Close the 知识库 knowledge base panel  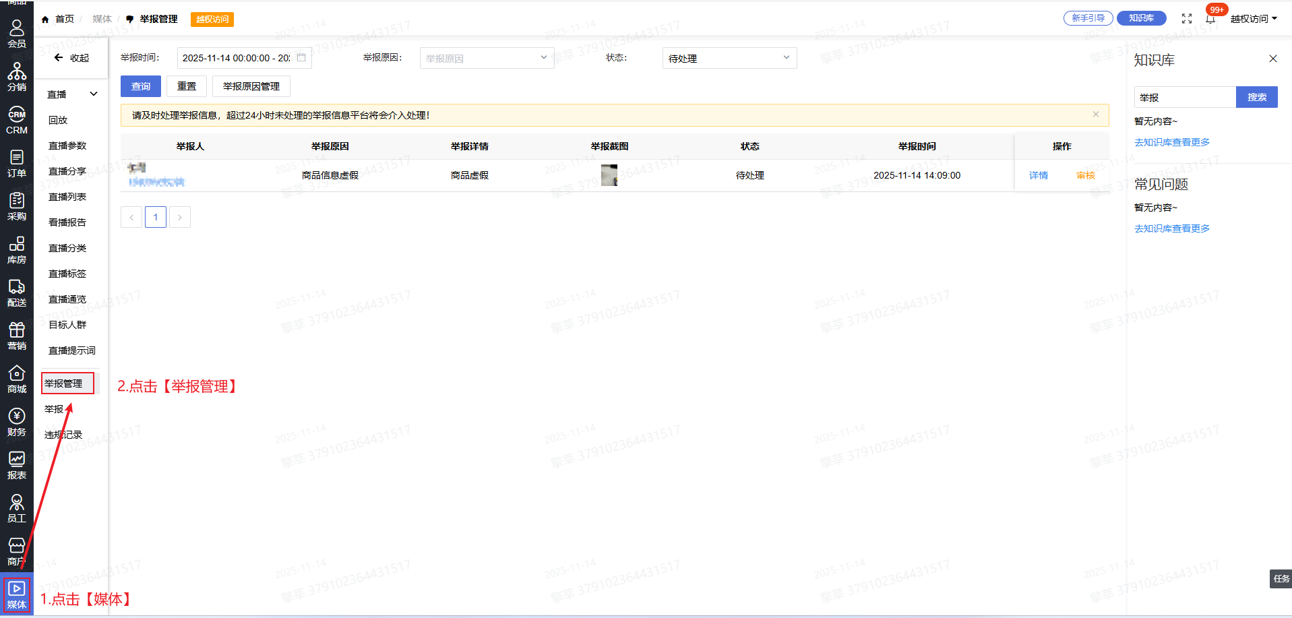coord(1273,59)
